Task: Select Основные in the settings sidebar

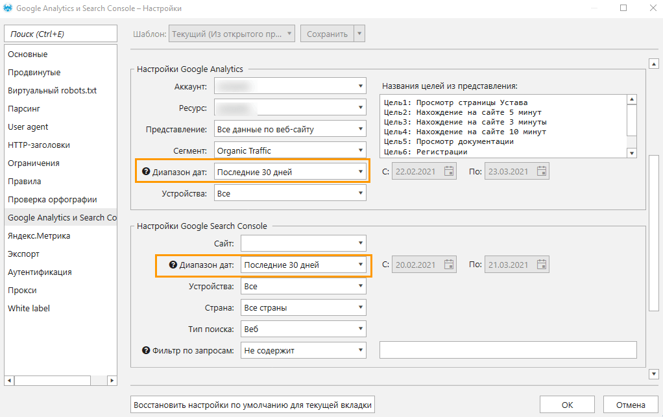Action: pos(60,54)
